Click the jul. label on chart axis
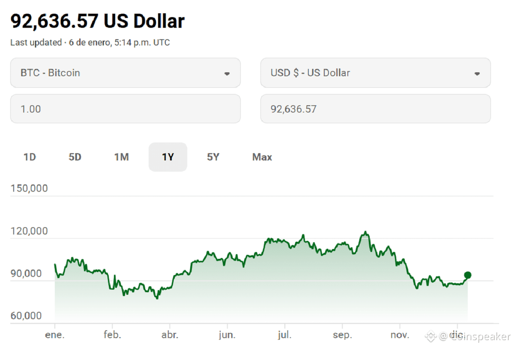 tap(285, 335)
